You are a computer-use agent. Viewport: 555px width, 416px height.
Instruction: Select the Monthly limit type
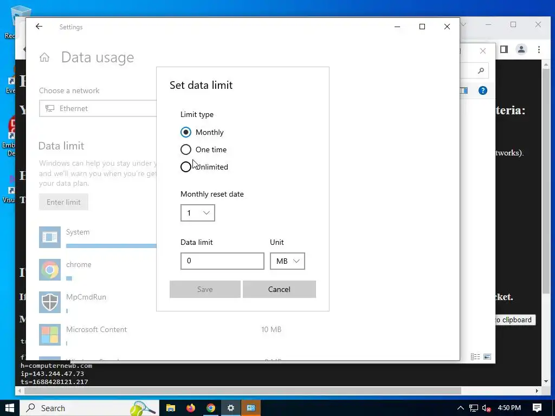pyautogui.click(x=202, y=132)
